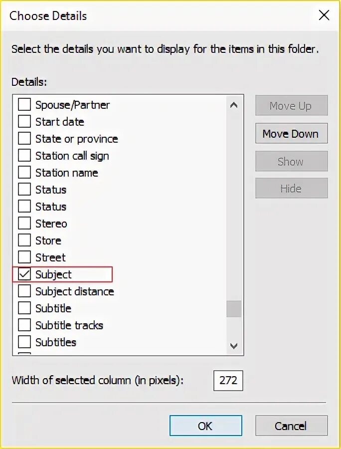
Task: Cancel the Choose Details dialog
Action: (291, 426)
